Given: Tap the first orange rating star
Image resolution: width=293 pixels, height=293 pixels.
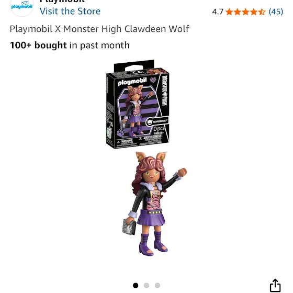Looking at the screenshot, I should coord(229,12).
